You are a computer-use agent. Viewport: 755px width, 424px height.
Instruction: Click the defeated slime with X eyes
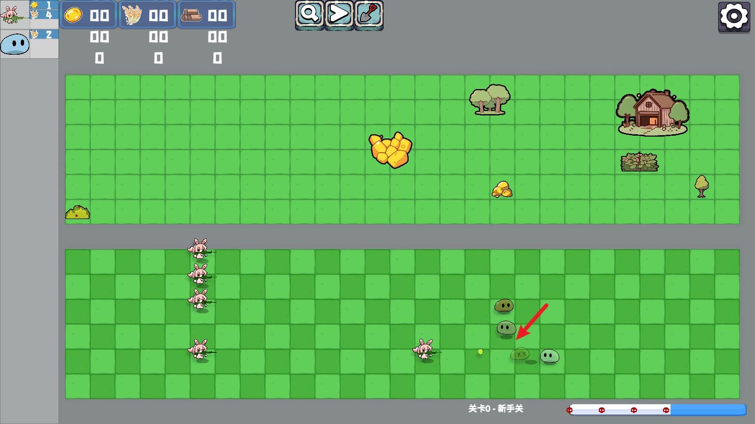pyautogui.click(x=520, y=354)
